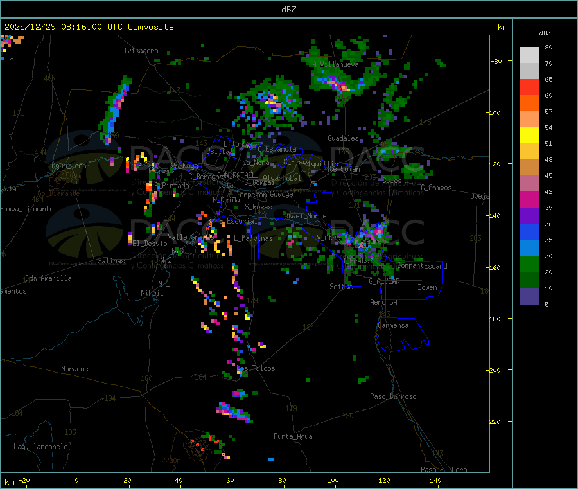The image size is (578, 489).
Task: Click the Morados map label
Action: click(x=74, y=369)
